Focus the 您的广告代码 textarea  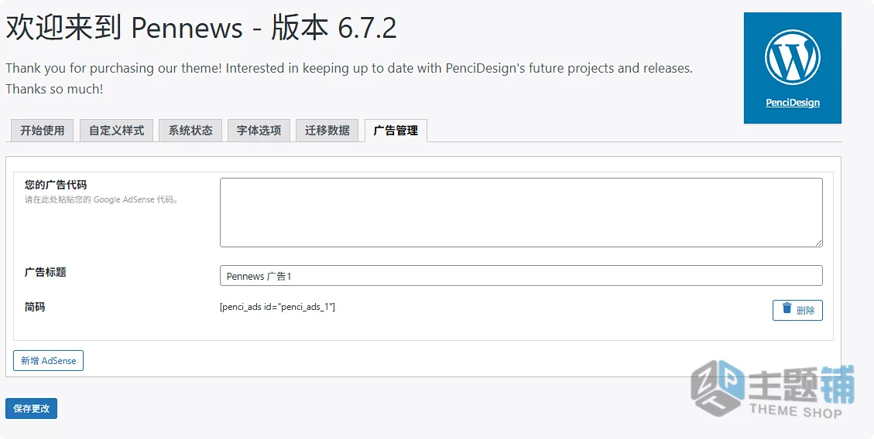pyautogui.click(x=521, y=213)
